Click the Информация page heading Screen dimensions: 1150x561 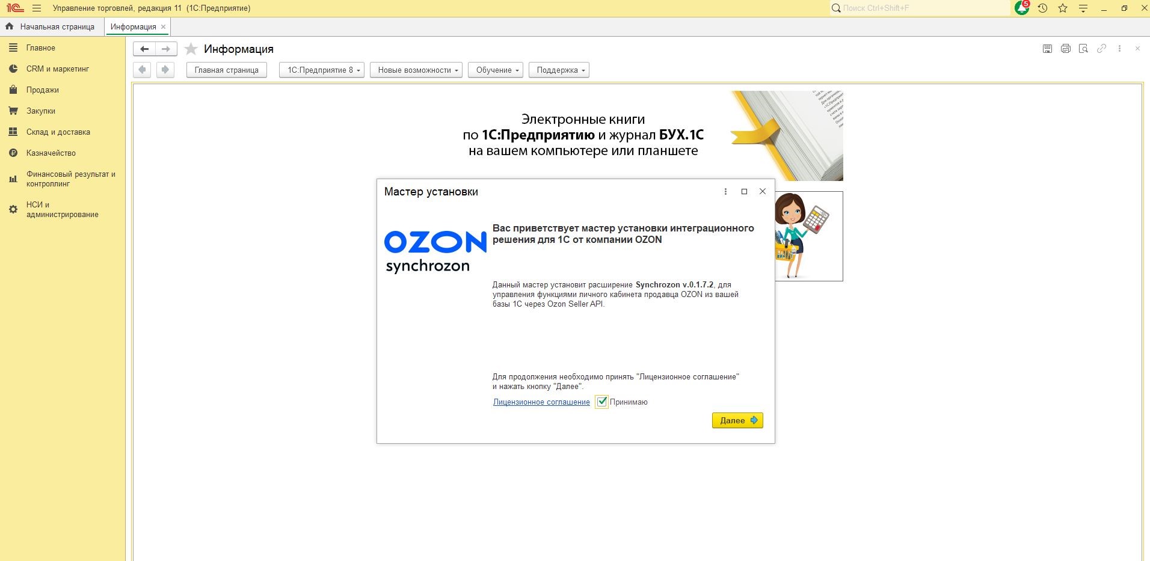click(239, 49)
